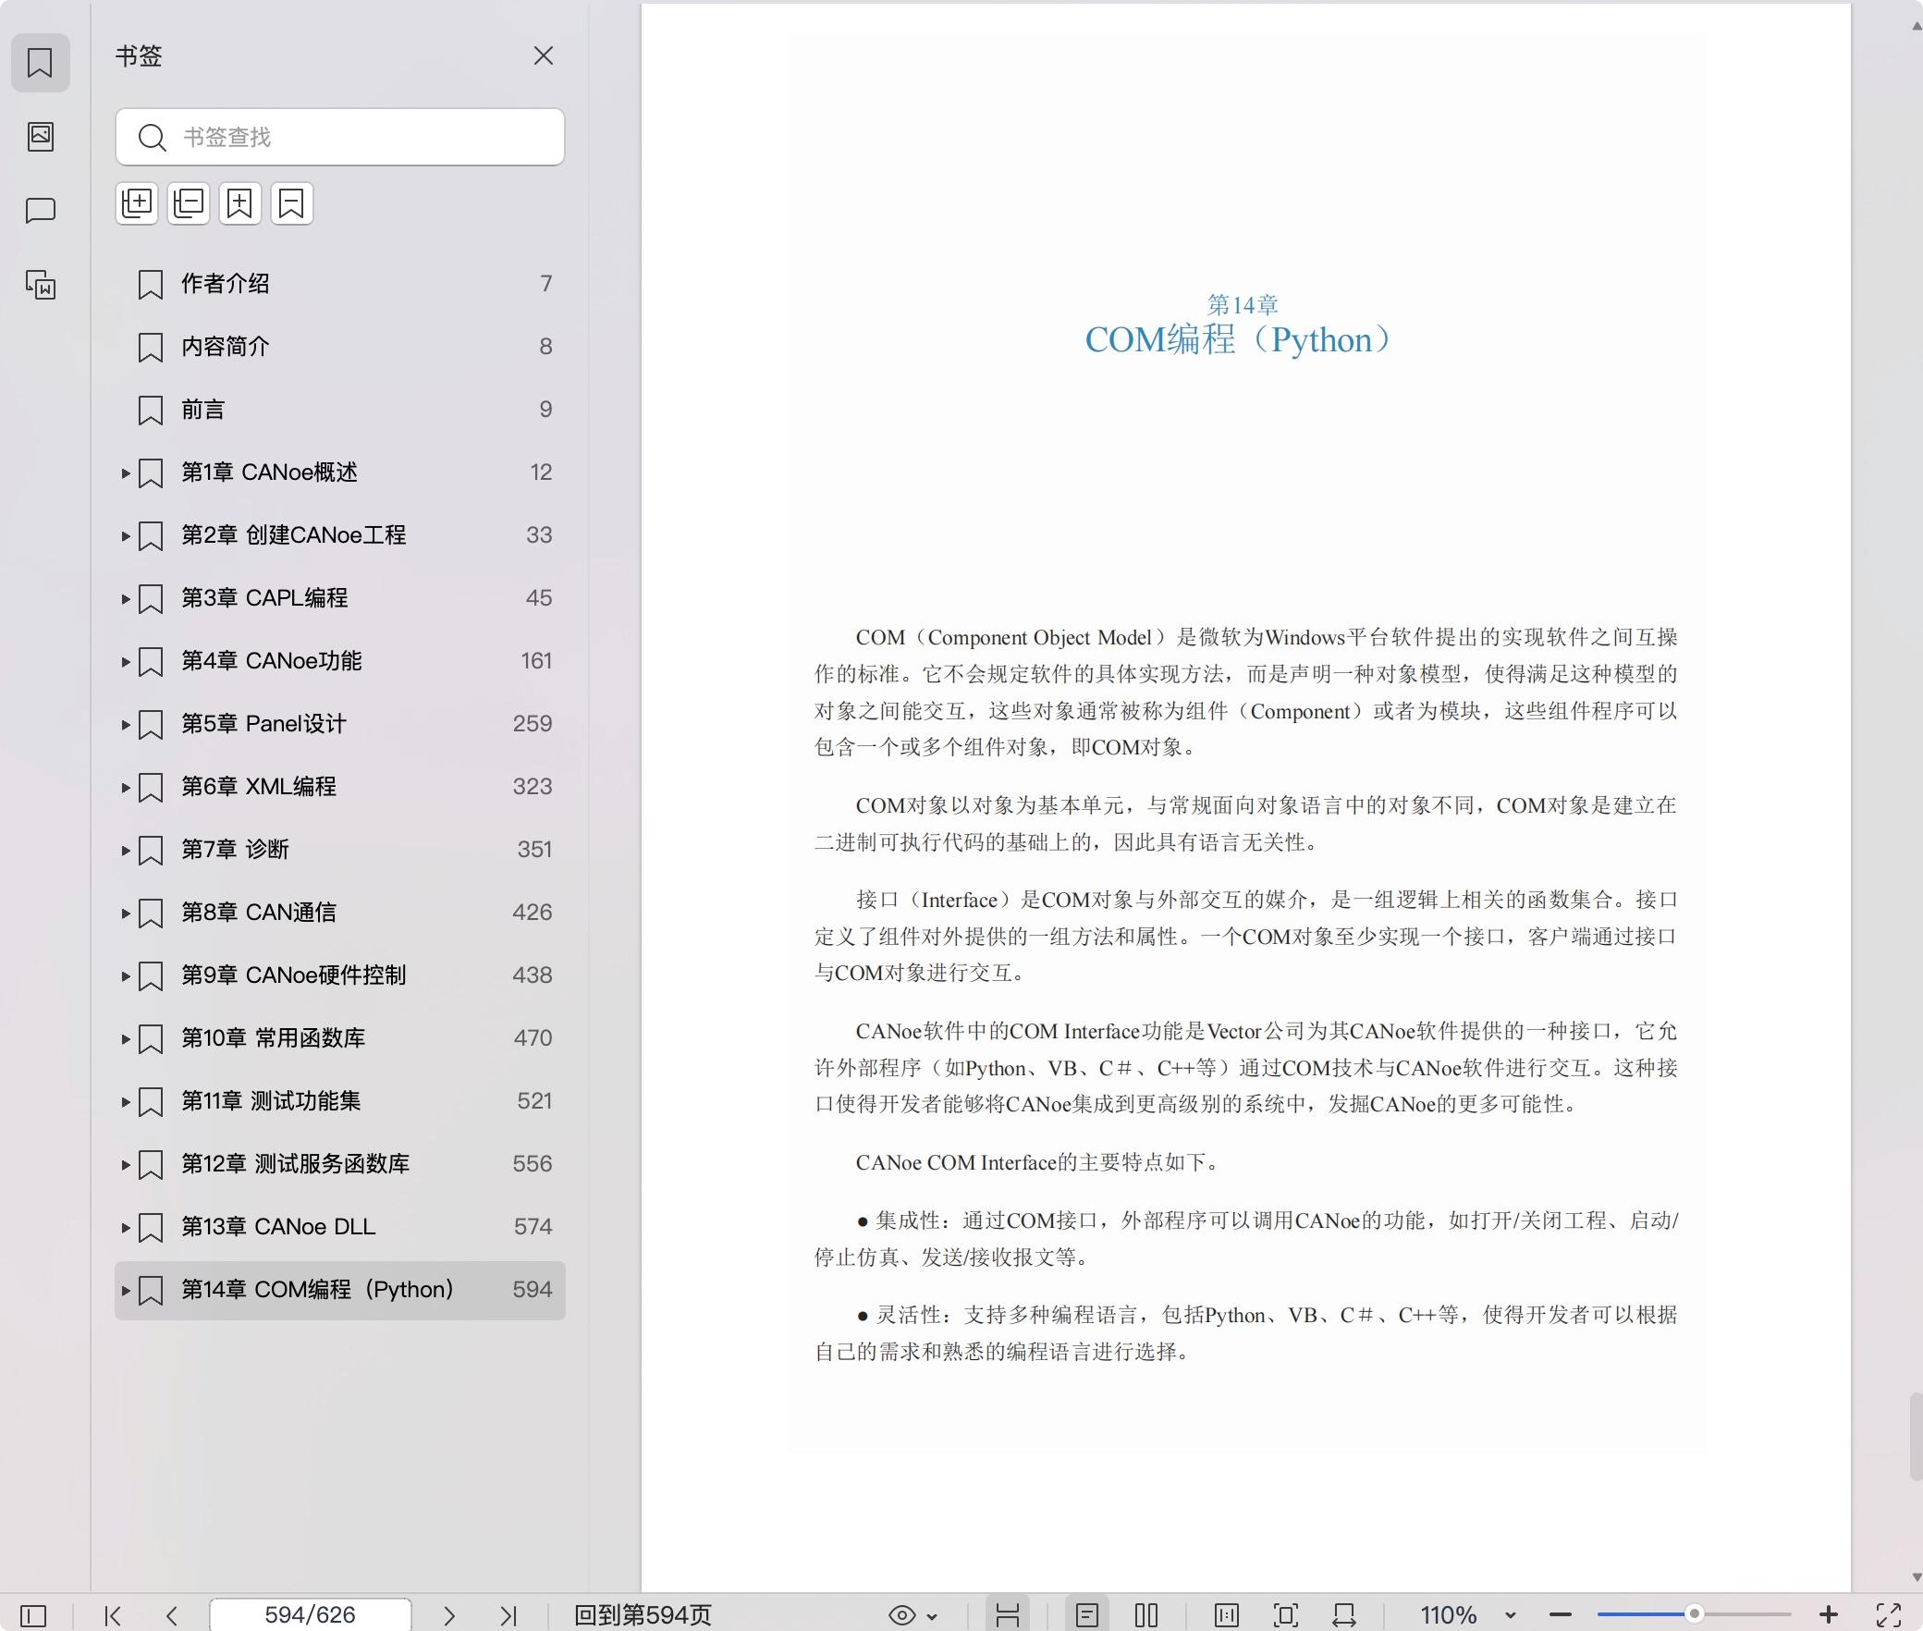1923x1631 pixels.
Task: Select the export-to-document sidebar icon
Action: pyautogui.click(x=40, y=286)
